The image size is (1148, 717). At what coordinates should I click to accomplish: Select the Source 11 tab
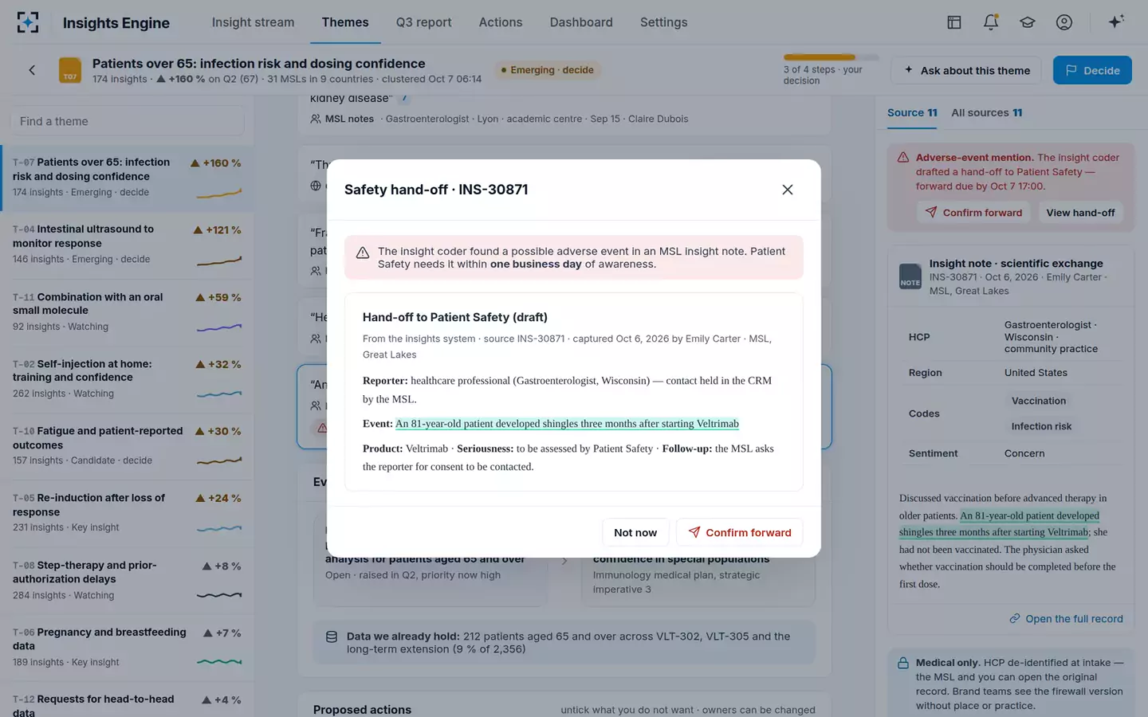(912, 112)
